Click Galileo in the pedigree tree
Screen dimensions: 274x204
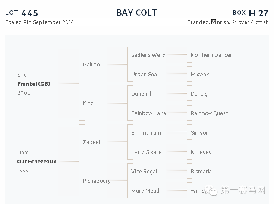(x=91, y=64)
